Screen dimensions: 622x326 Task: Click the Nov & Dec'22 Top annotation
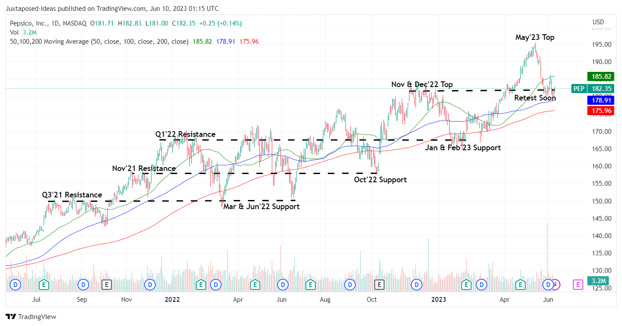422,84
